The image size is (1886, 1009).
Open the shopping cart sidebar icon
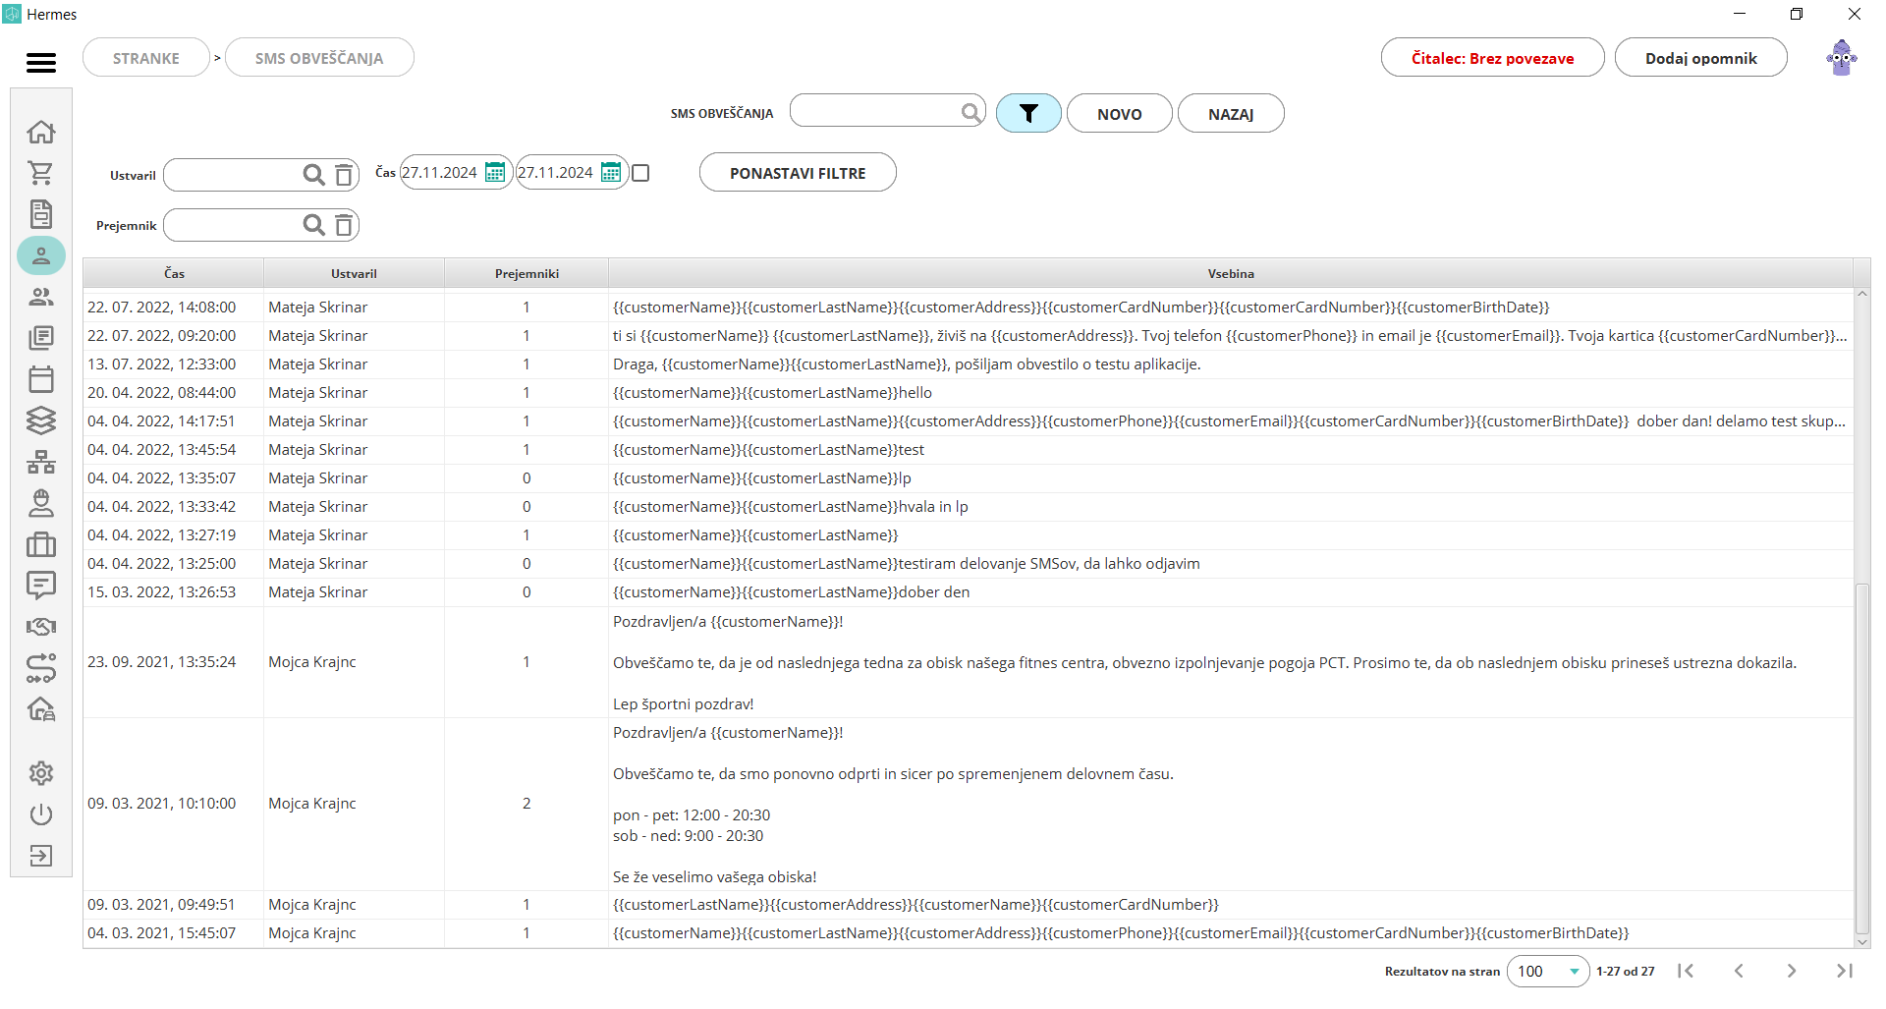coord(41,173)
